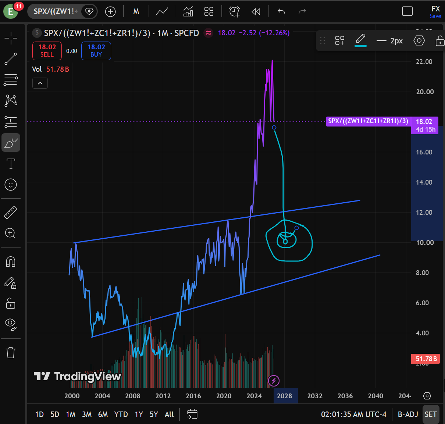The width and height of the screenshot is (445, 424).
Task: Undo the last chart action
Action: point(281,12)
